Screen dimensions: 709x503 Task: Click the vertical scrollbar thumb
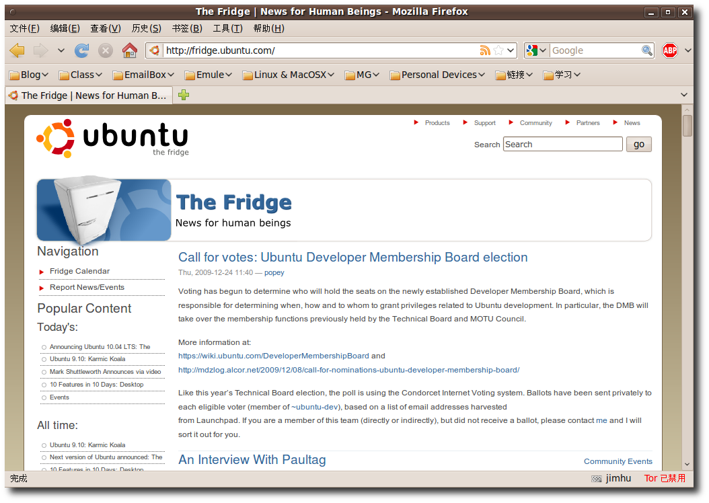[x=687, y=126]
